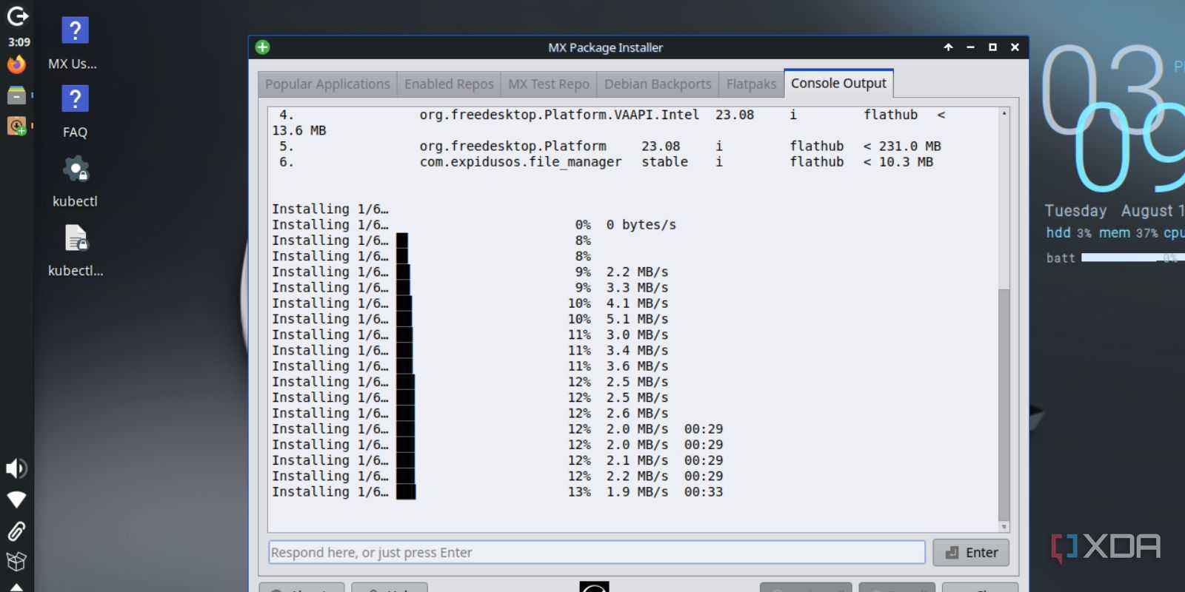
Task: Select the package installer taskbar icon
Action: [16, 126]
